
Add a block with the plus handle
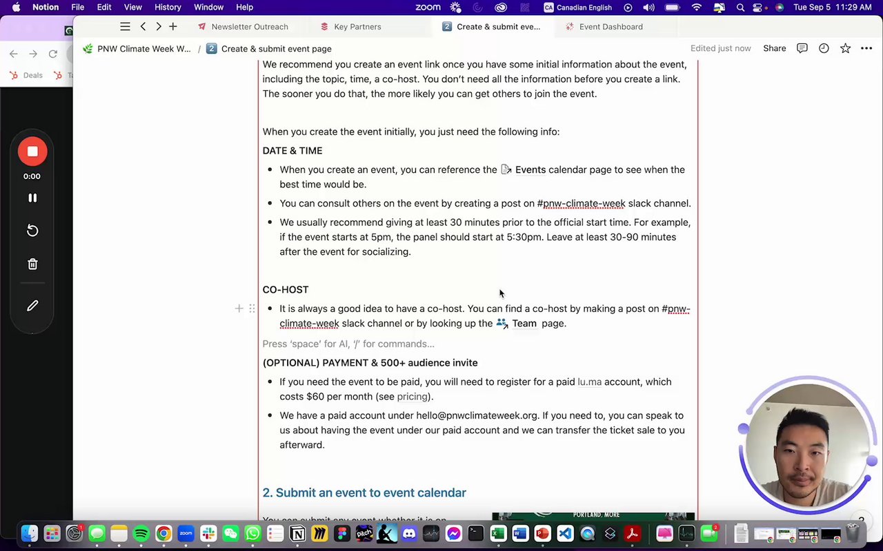(x=239, y=309)
